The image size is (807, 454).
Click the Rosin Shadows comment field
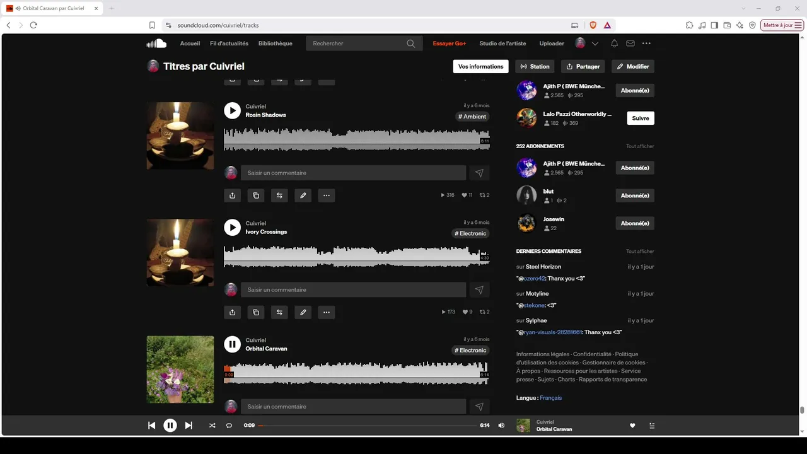click(353, 173)
